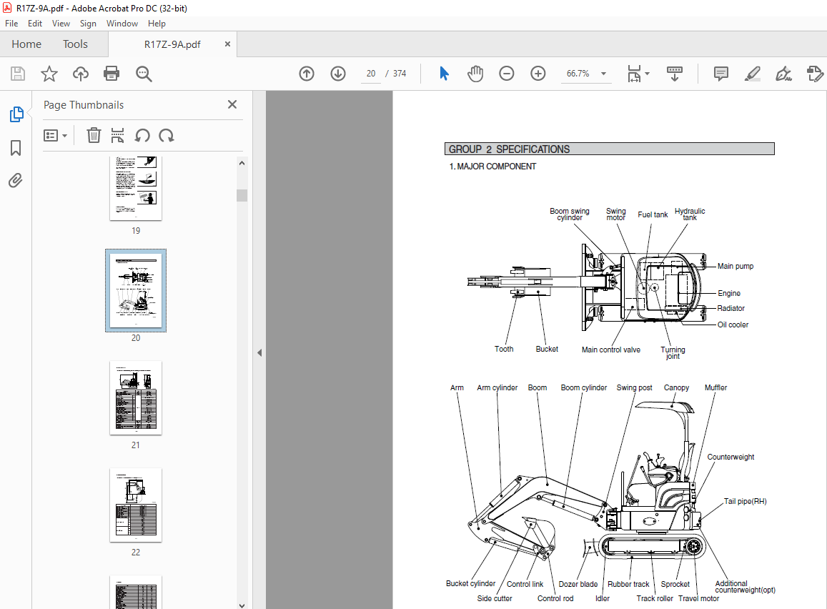Click the 'Tail pipe(RH)' label

[745, 502]
